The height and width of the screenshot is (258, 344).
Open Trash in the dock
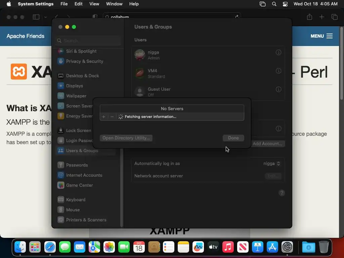coord(324,247)
